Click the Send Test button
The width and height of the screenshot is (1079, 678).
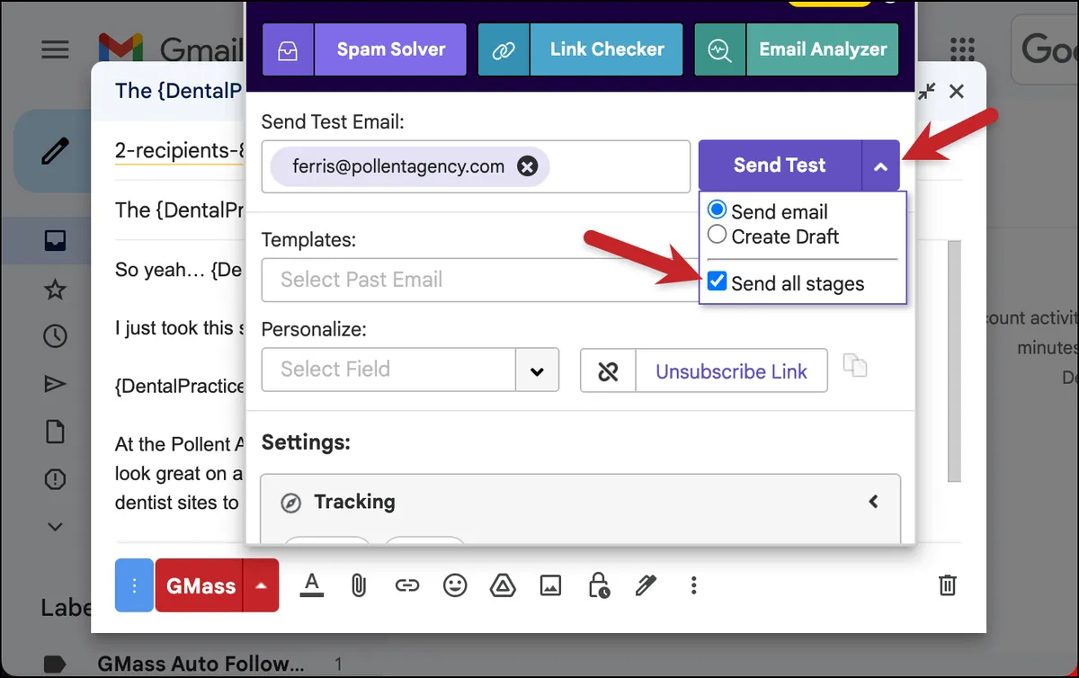[x=780, y=165]
